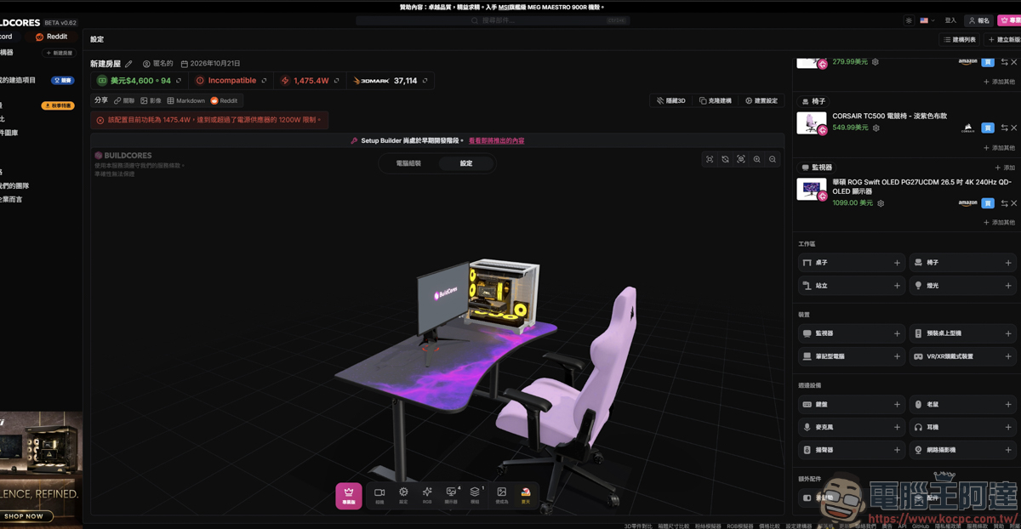This screenshot has width=1021, height=529.
Task: Swap the ROG Swift OLED monitor
Action: pos(1004,203)
